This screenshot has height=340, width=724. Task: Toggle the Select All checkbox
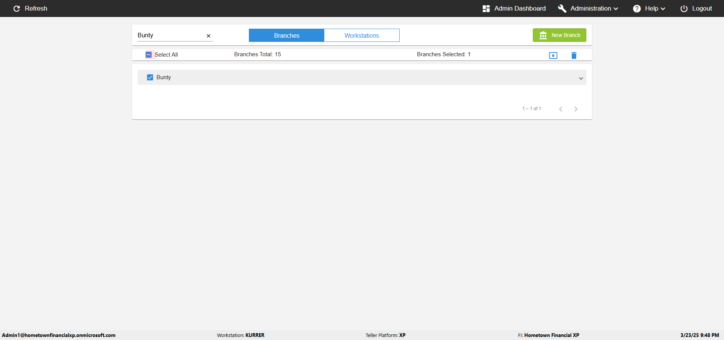tap(149, 55)
